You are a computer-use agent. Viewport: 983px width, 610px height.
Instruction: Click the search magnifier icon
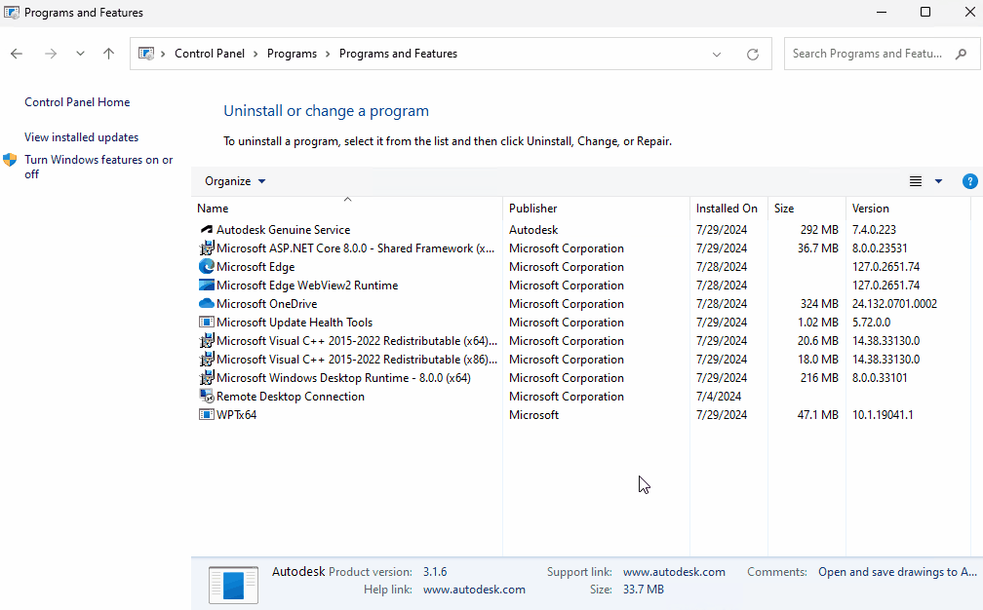(963, 53)
